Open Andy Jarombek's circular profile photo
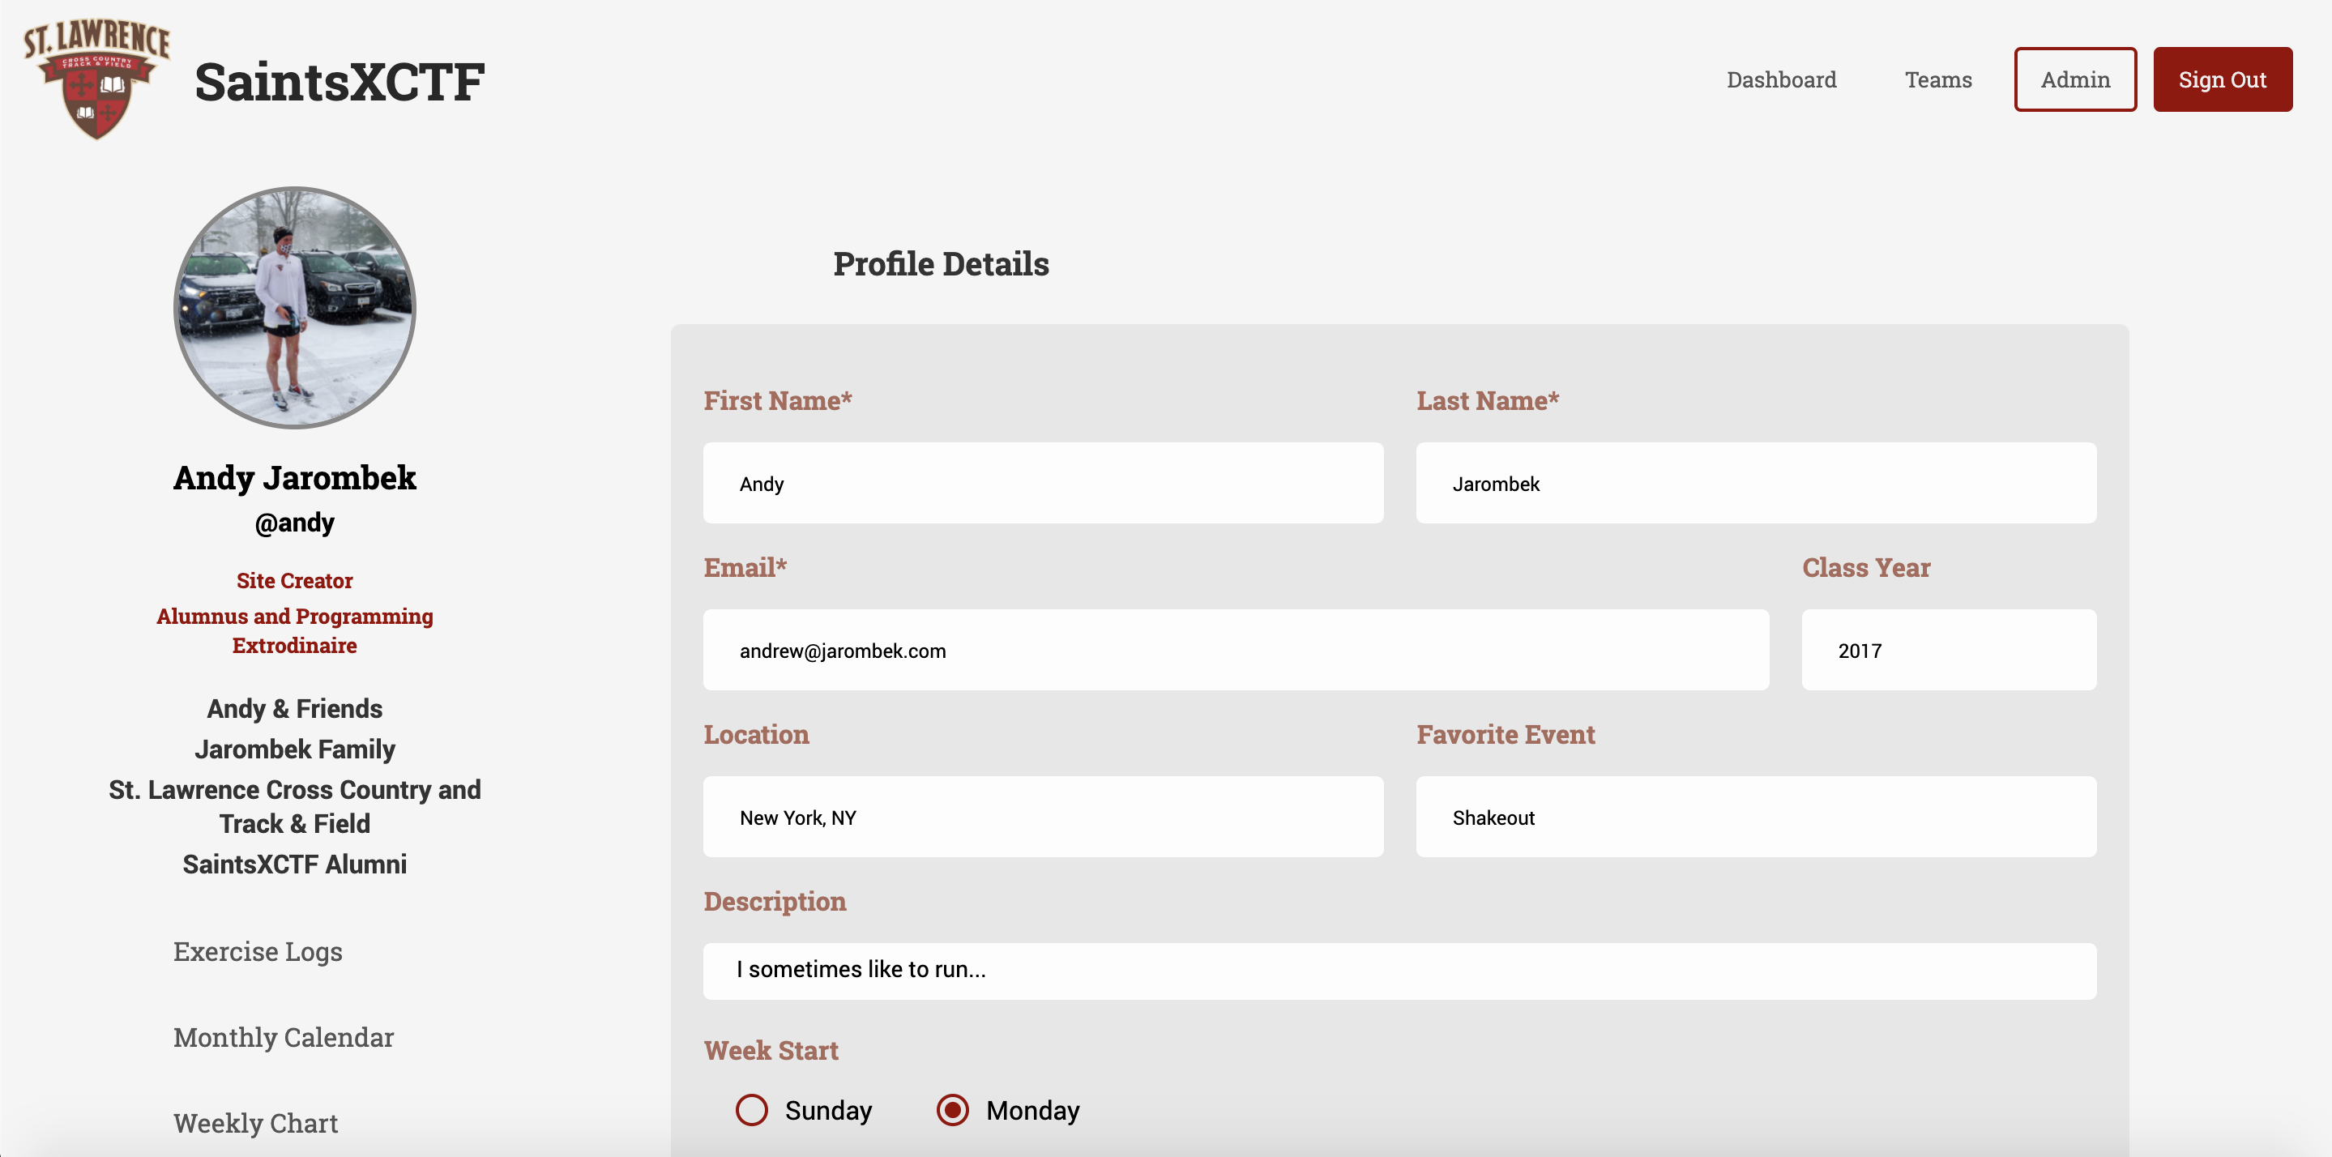This screenshot has height=1157, width=2332. 294,308
